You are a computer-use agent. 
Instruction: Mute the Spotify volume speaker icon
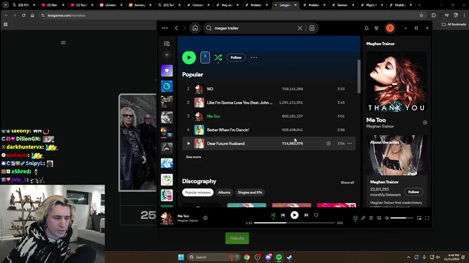tap(387, 218)
